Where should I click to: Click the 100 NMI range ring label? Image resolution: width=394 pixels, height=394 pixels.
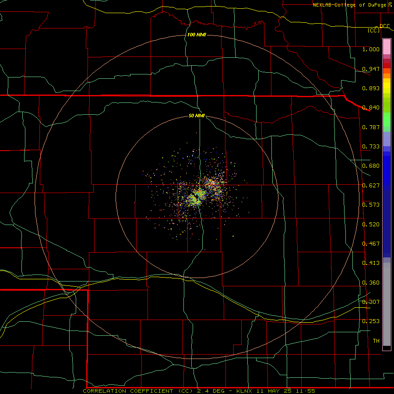(197, 35)
